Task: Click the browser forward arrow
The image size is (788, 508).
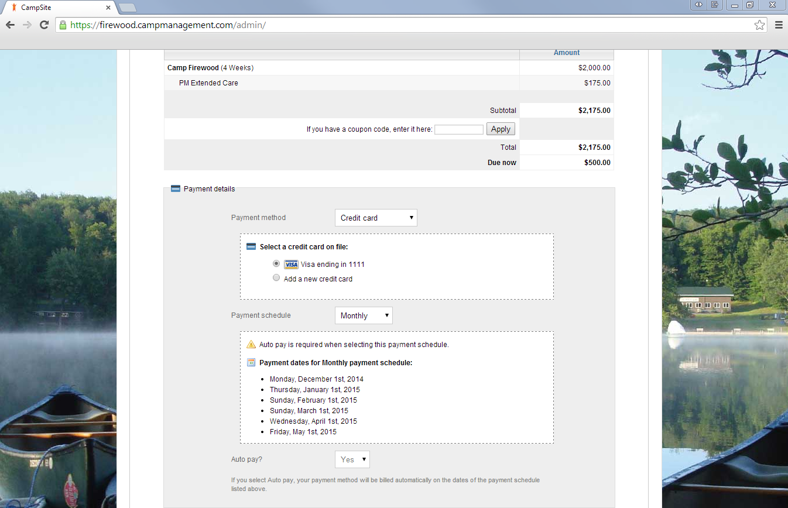Action: 27,25
